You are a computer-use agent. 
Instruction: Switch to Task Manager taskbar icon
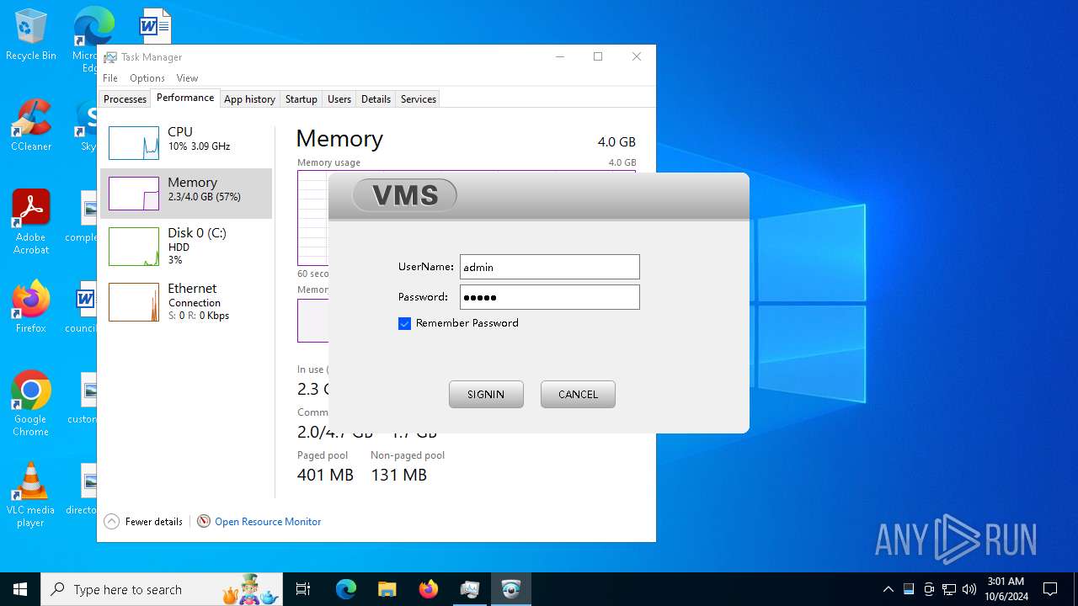coord(469,589)
